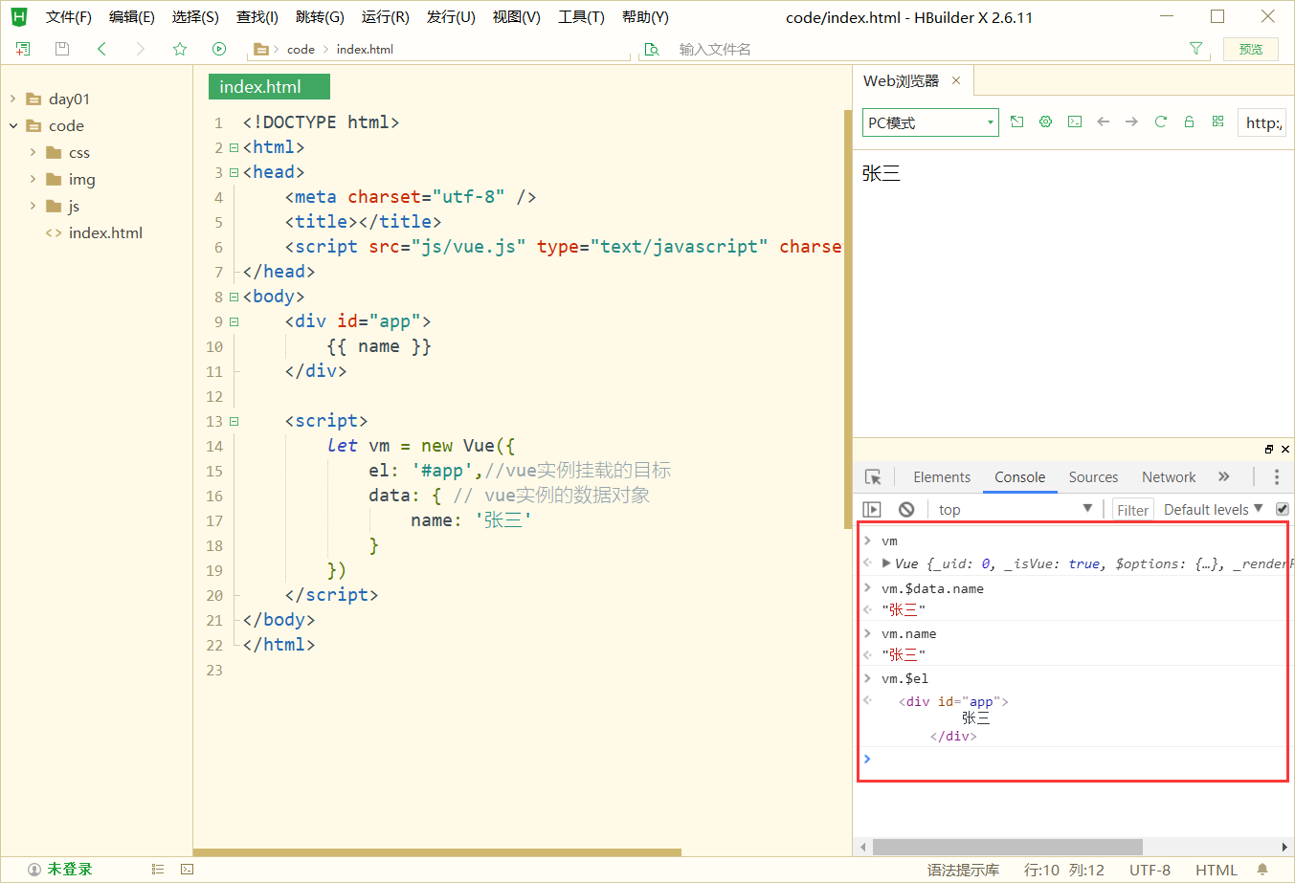
Task: Click 未登录 login status in status bar
Action: pos(69,869)
